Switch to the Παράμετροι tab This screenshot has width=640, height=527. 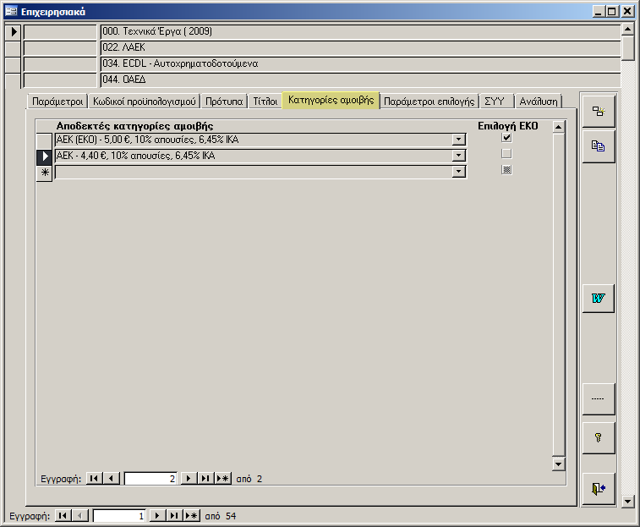(x=57, y=101)
